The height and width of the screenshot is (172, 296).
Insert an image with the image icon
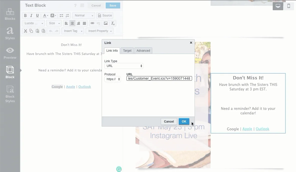(106, 23)
